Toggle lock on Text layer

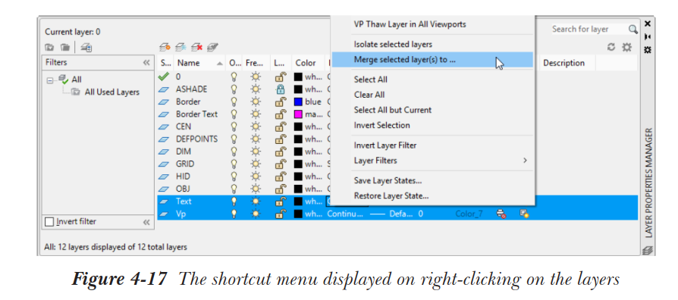point(281,202)
